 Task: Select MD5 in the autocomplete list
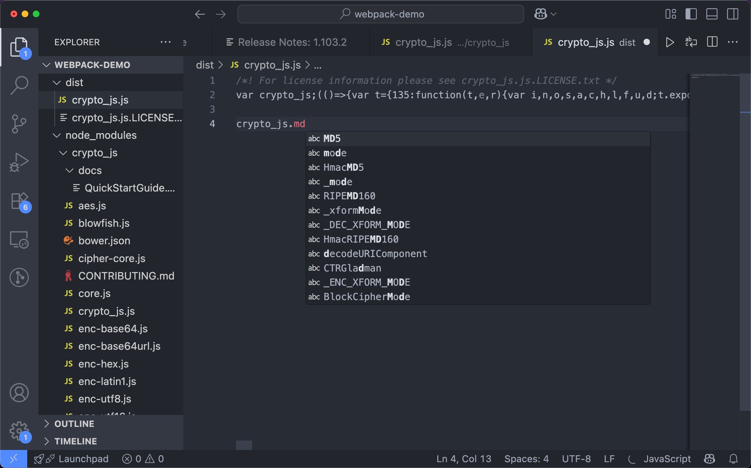click(332, 138)
